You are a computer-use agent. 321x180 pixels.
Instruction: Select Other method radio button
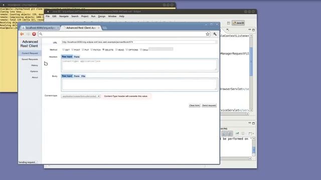point(141,49)
